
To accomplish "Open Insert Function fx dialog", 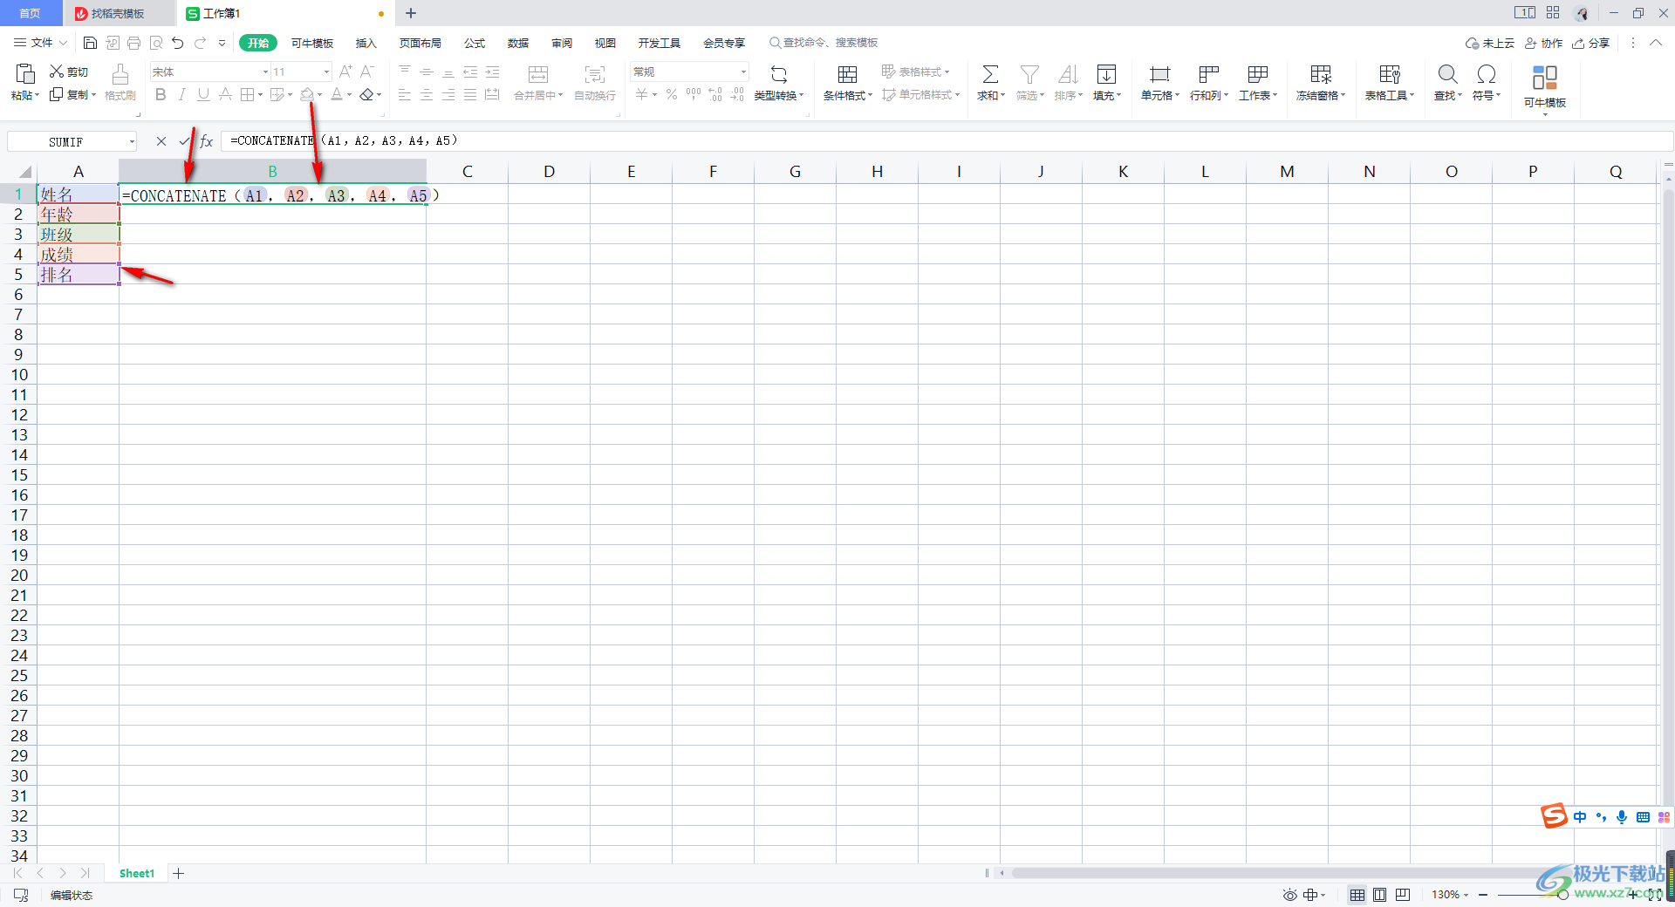I will tap(207, 141).
